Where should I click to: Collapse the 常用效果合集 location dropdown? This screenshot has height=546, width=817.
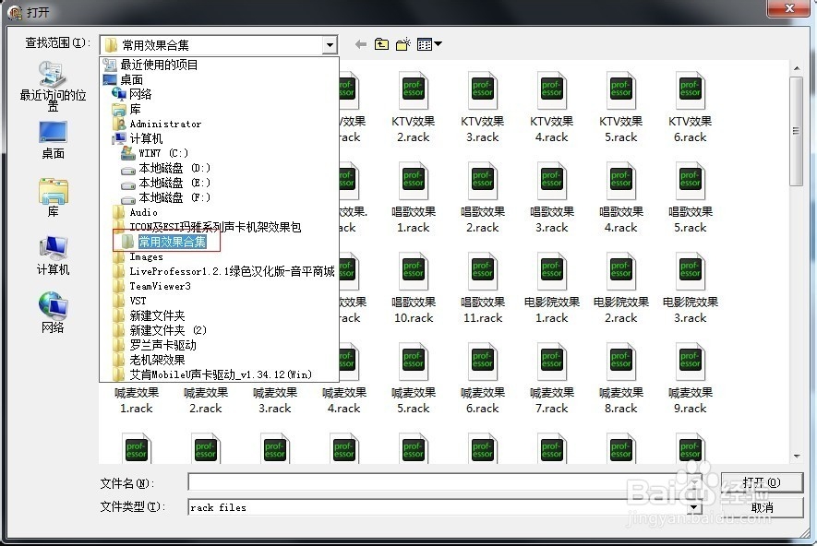[x=330, y=43]
